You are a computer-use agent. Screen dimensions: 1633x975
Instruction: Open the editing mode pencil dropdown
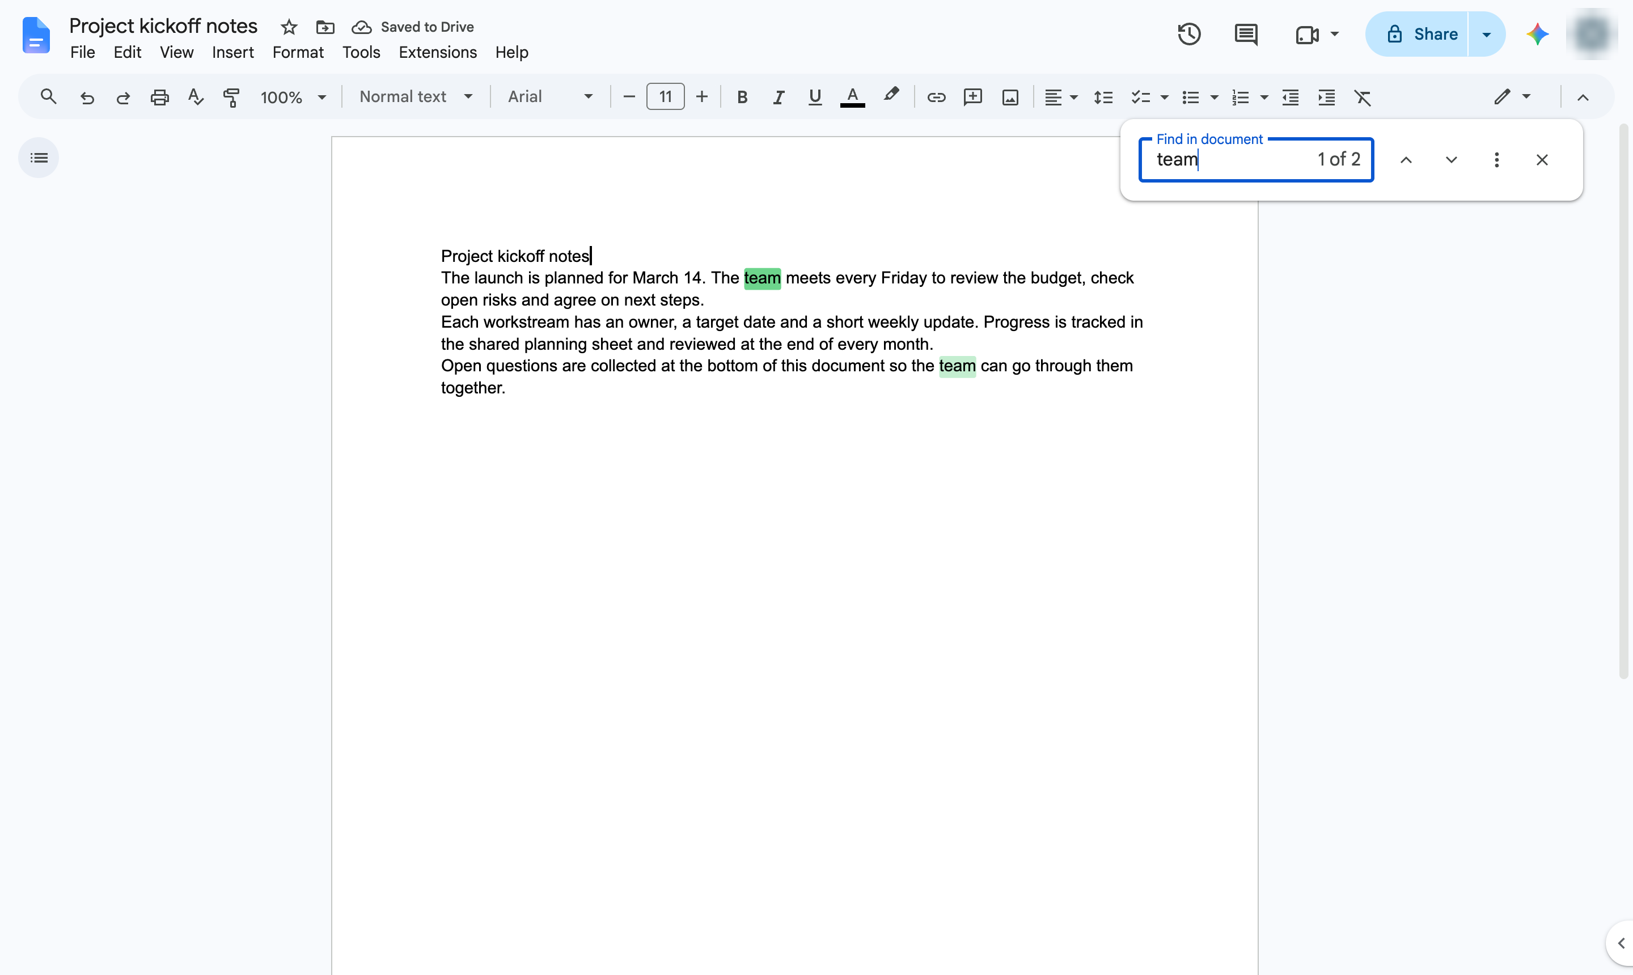[x=1512, y=97]
